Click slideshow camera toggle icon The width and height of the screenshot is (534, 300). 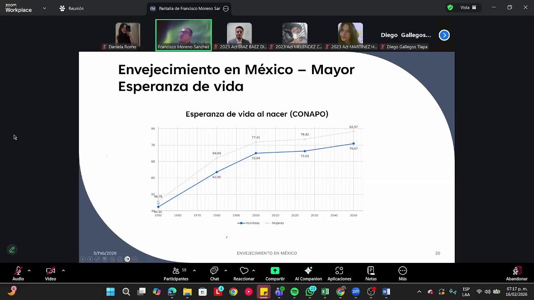(x=127, y=259)
